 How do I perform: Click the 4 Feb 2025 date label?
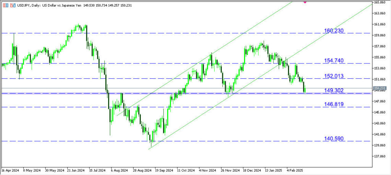[295, 171]
